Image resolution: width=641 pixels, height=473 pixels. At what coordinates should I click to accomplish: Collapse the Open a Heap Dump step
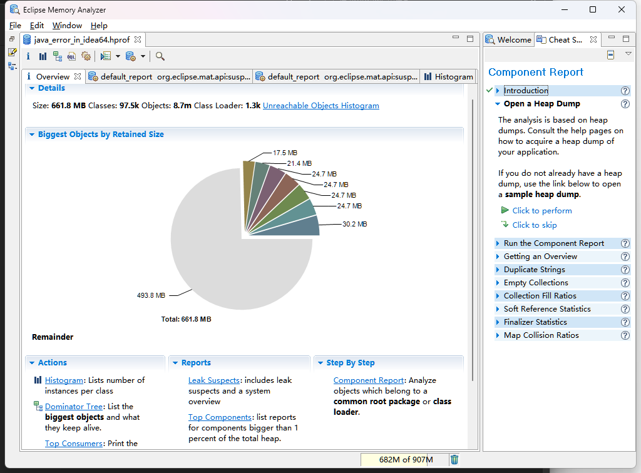coord(498,104)
